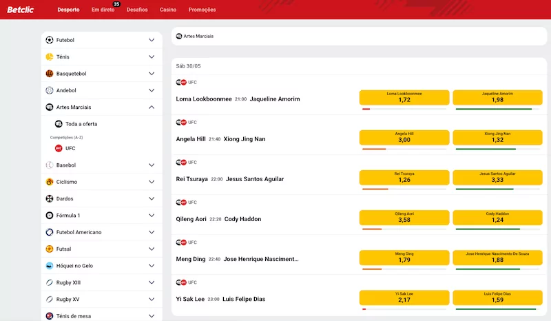Open Angela Hill vs Xiong Jing Nan match
This screenshot has height=321, width=551.
point(220,139)
